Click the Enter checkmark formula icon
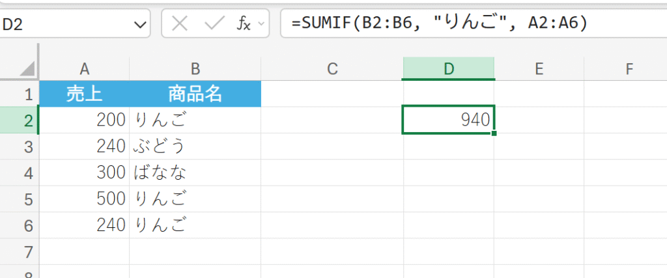The width and height of the screenshot is (667, 278). tap(214, 24)
